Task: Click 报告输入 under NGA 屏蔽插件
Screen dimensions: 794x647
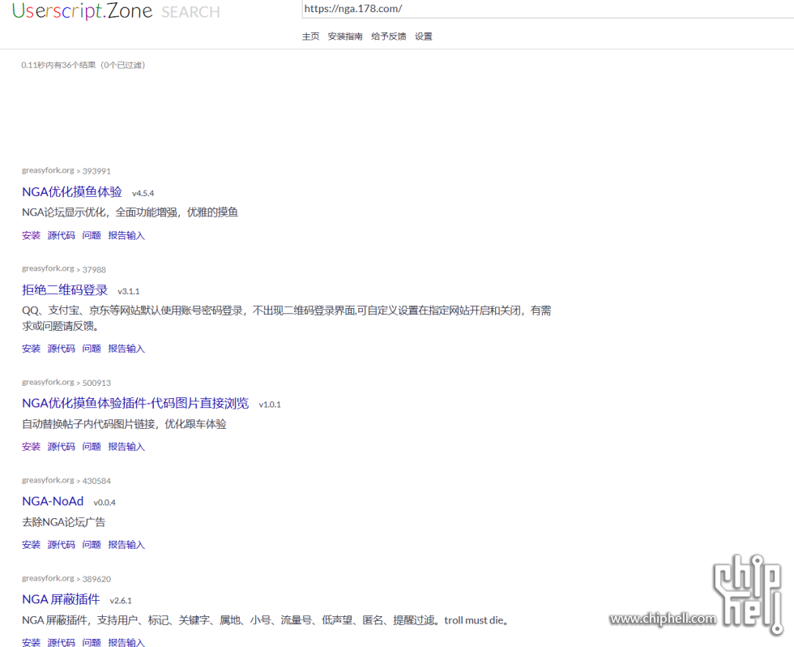Action: 126,642
